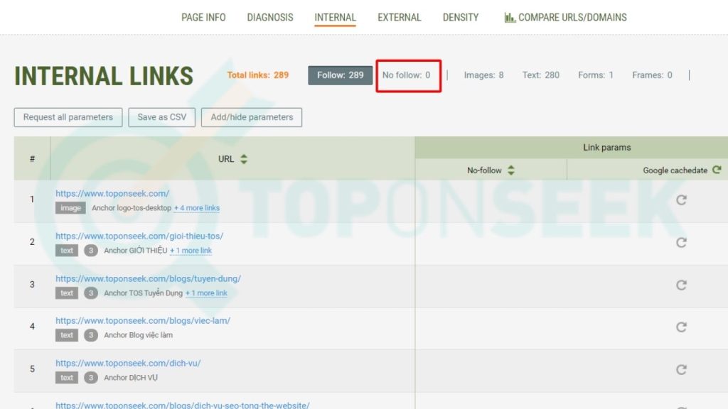The image size is (728, 409).
Task: Sort by No-follow column arrows
Action: (x=510, y=170)
